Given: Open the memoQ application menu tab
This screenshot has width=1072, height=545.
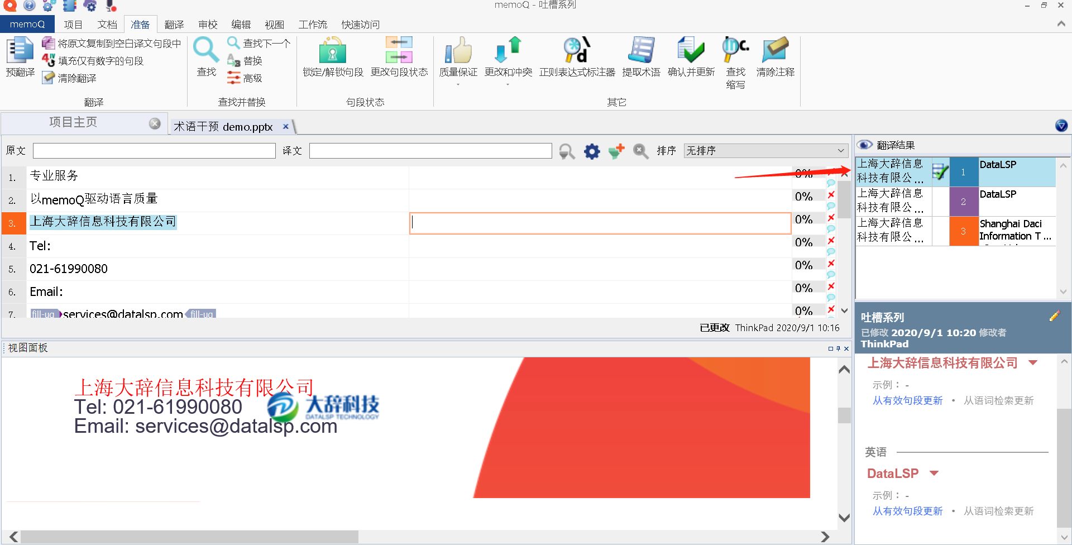Looking at the screenshot, I should (27, 24).
